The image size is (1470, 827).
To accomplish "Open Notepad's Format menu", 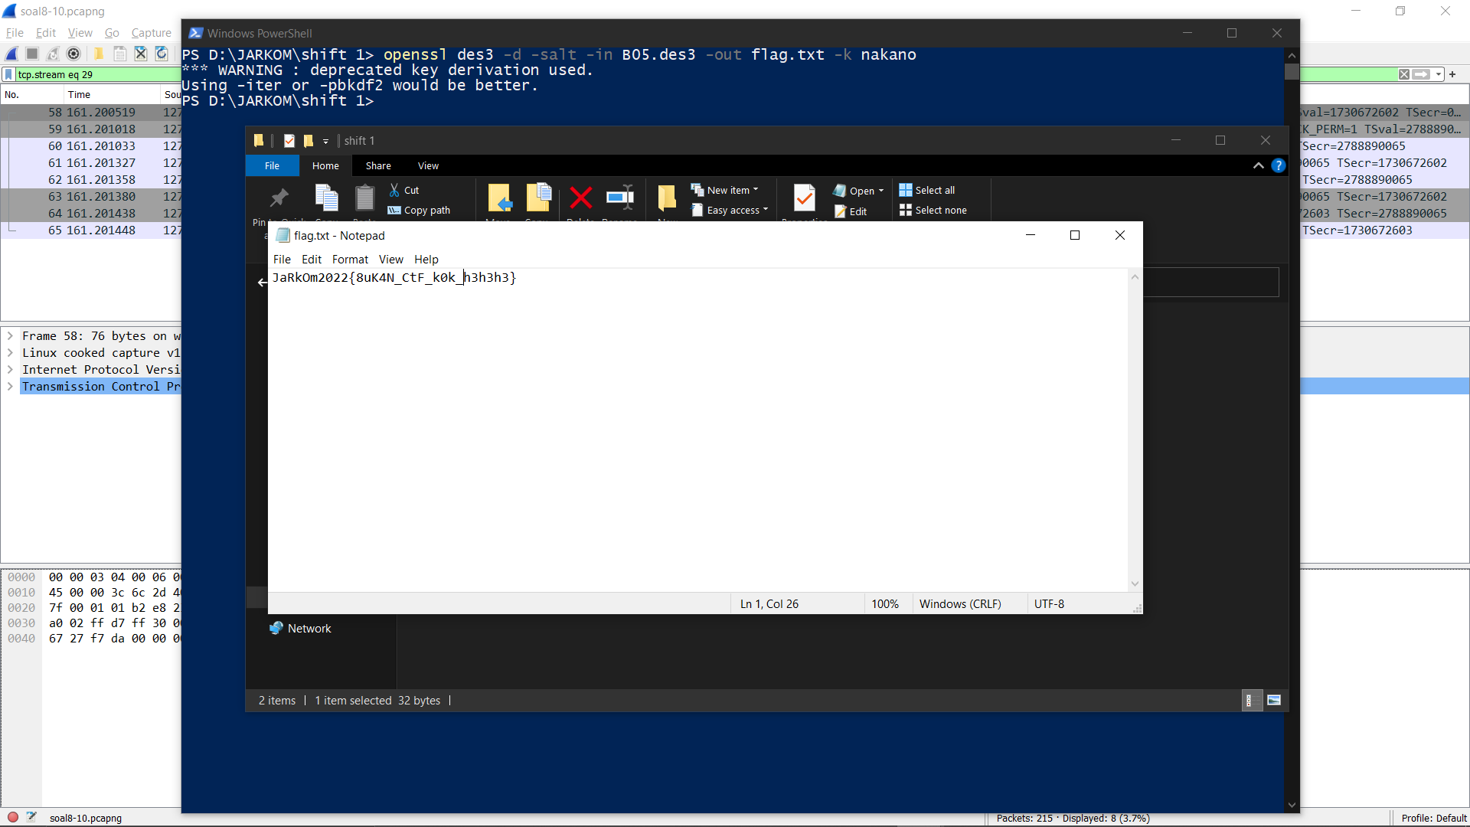I will [x=350, y=259].
